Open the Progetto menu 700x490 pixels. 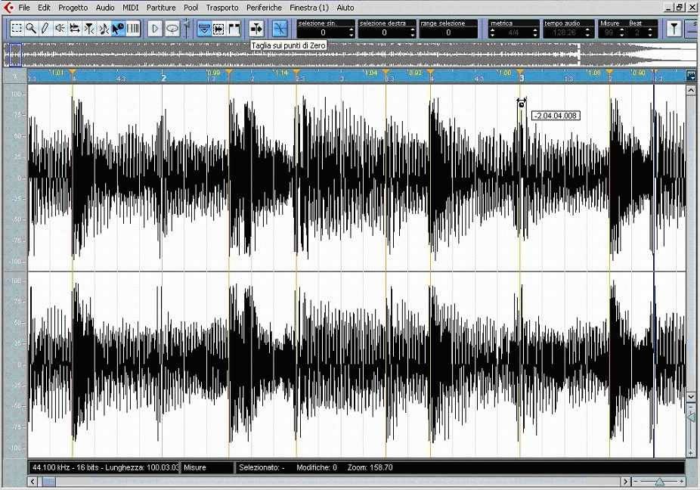click(73, 8)
